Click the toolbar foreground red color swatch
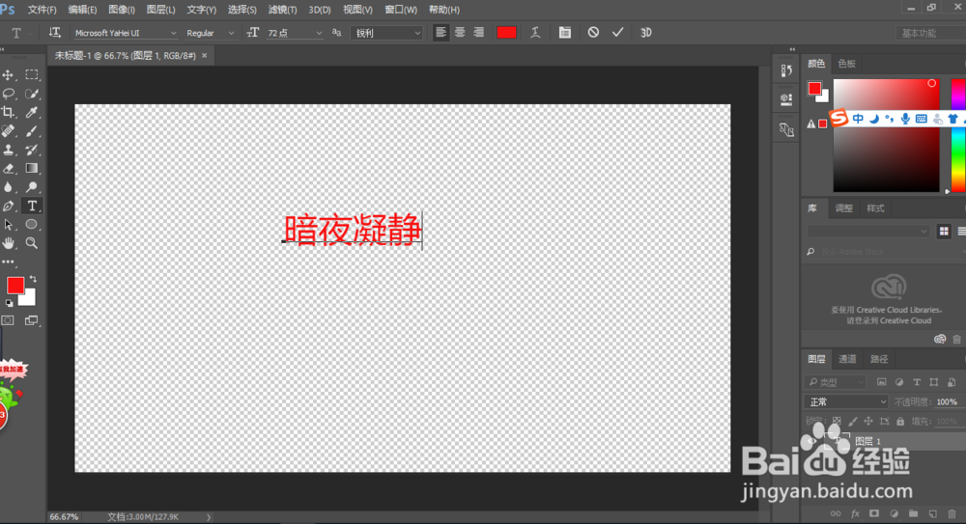 [15, 286]
